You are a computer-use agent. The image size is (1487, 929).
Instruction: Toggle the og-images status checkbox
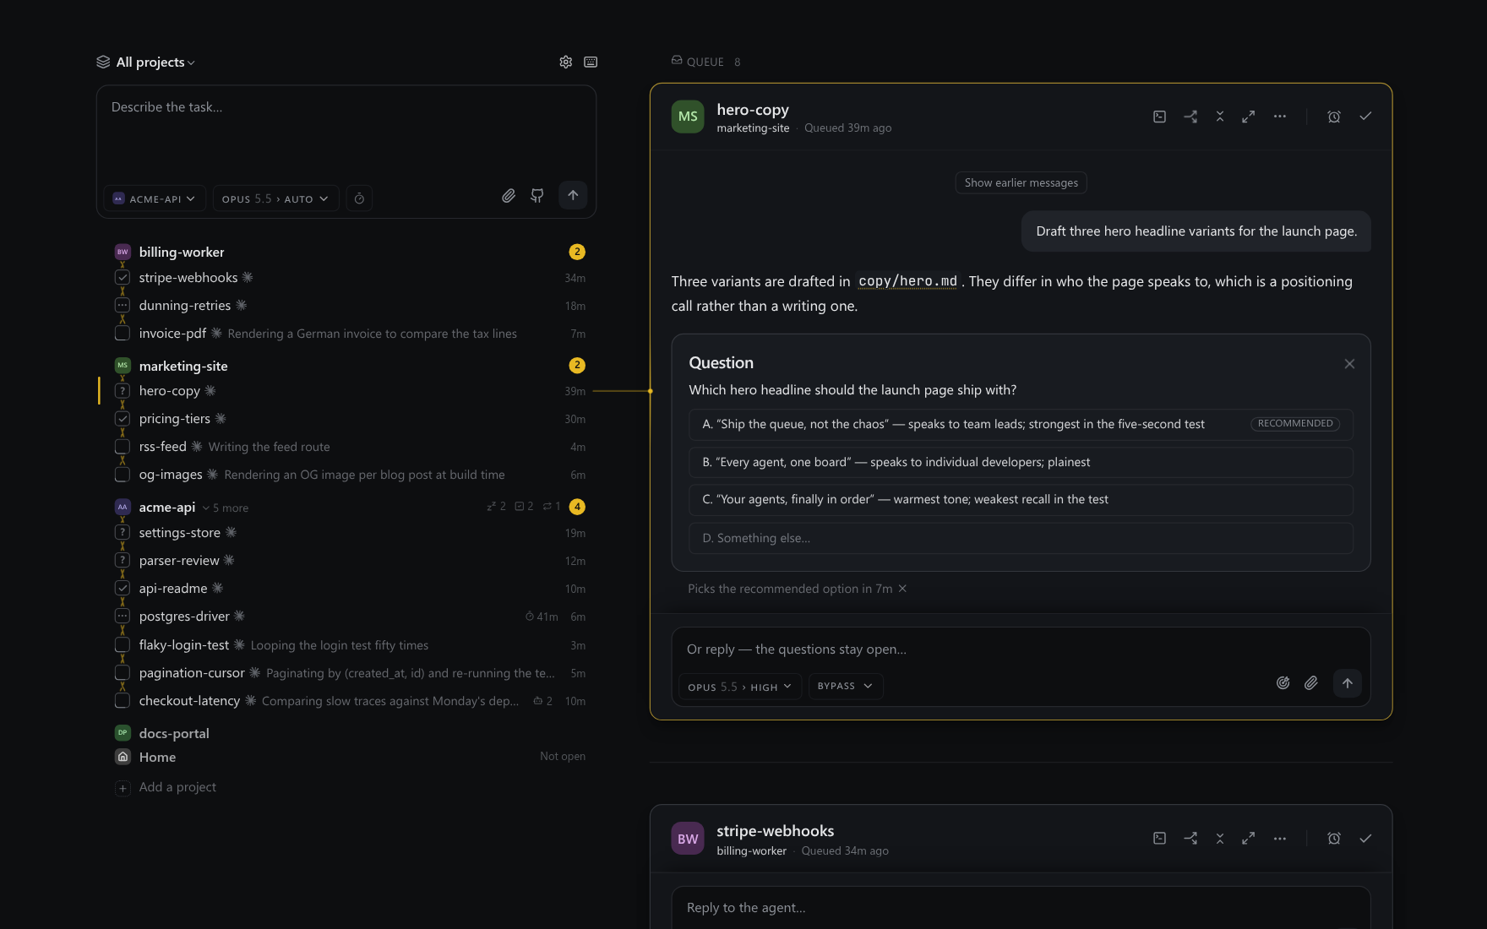pos(123,475)
